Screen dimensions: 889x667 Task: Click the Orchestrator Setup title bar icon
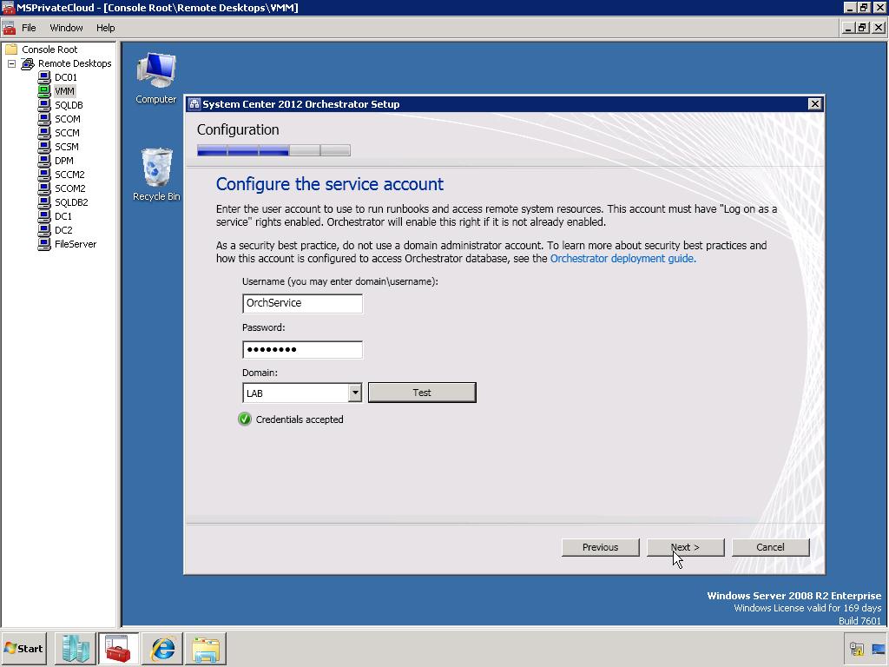(194, 104)
